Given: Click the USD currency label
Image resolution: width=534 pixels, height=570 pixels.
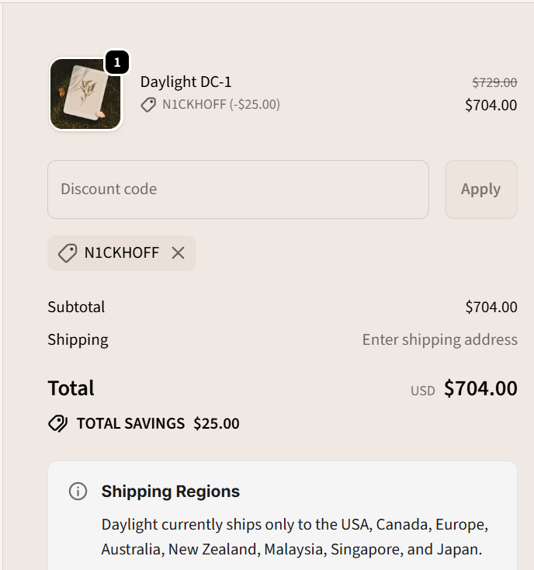Looking at the screenshot, I should tap(422, 391).
